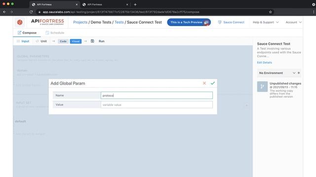Click the This is a Tech Preview button
This screenshot has width=316, height=177.
click(x=189, y=22)
